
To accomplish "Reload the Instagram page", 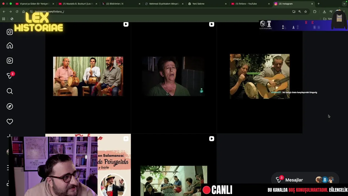I will pyautogui.click(x=17, y=12).
